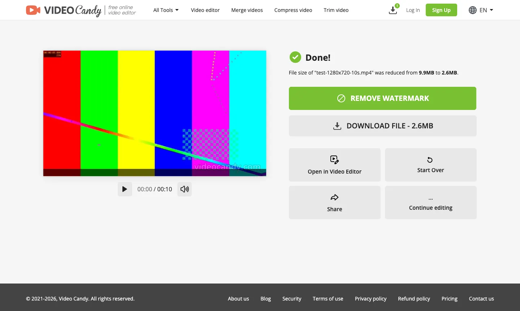Viewport: 520px width, 311px height.
Task: Open the EN language dropdown arrow
Action: coord(491,10)
